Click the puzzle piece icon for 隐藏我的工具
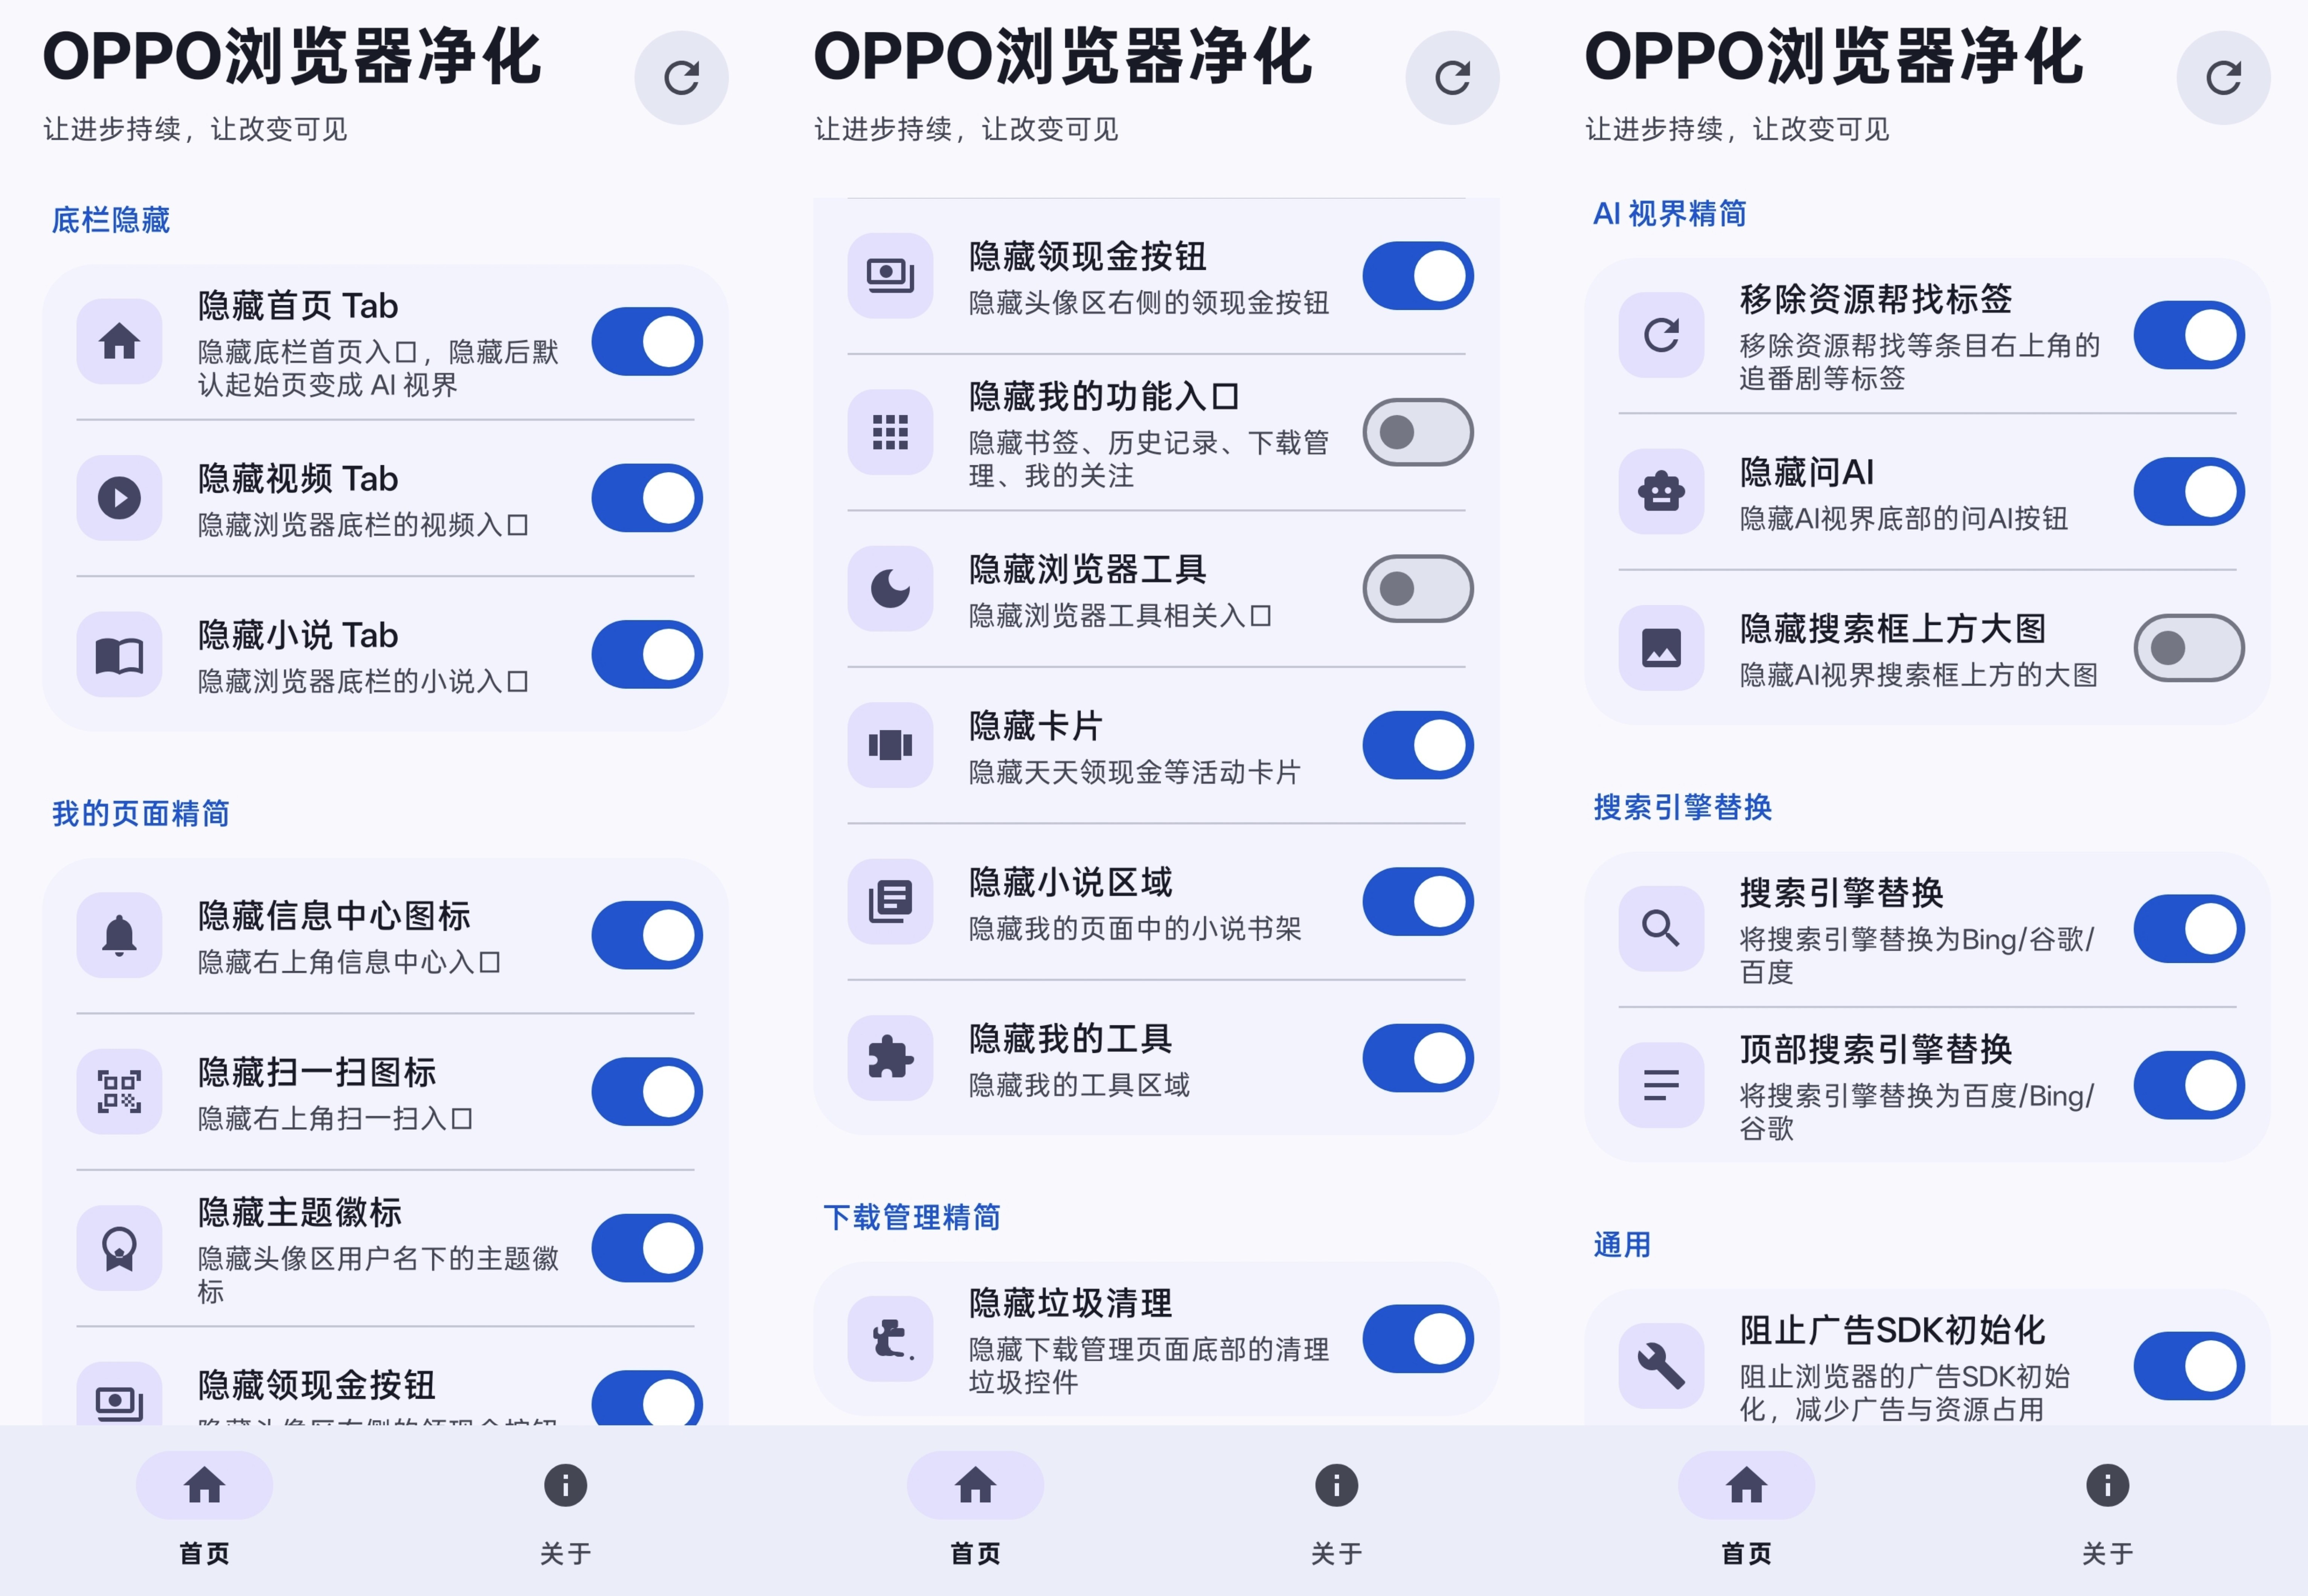 (890, 1057)
